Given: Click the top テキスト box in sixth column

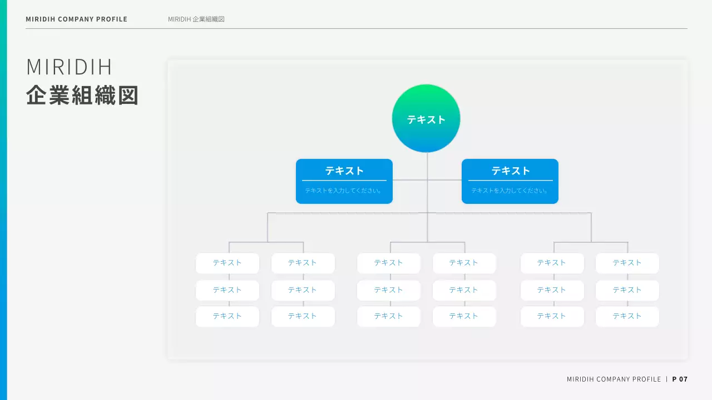Looking at the screenshot, I should click(627, 263).
